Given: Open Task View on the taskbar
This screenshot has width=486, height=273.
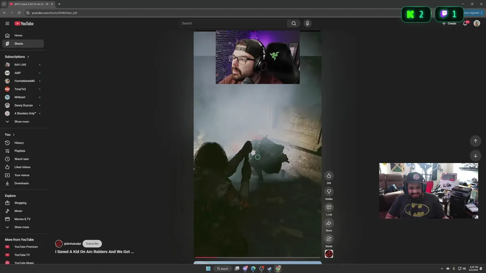Looking at the screenshot, I should click(x=237, y=269).
